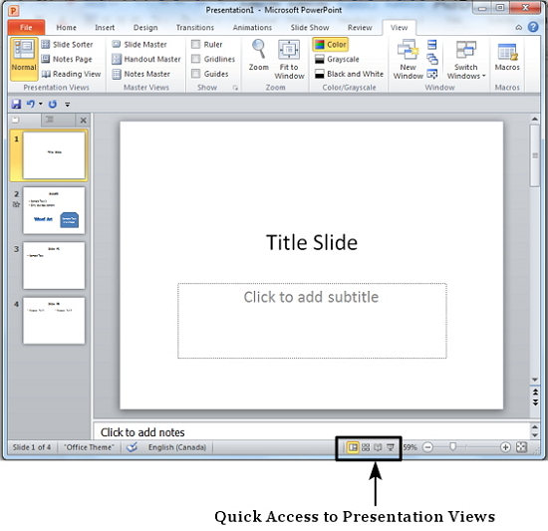The width and height of the screenshot is (548, 531).
Task: Switch to Outline tab in thumbnail pane
Action: (x=58, y=120)
